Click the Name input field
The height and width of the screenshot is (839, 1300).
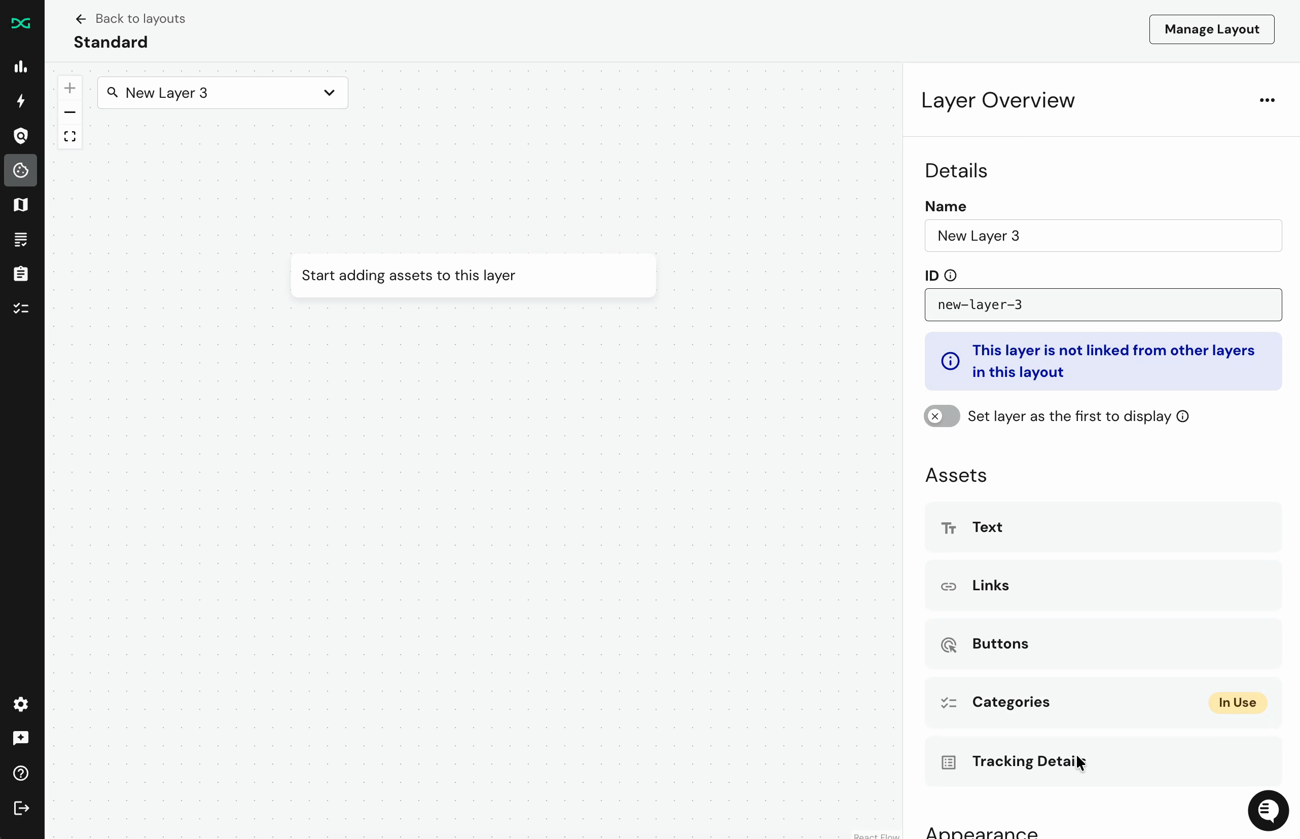click(x=1102, y=236)
